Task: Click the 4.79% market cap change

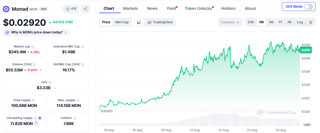Action: (33, 52)
